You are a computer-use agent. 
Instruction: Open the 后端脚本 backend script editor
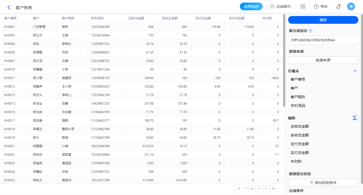point(281,7)
